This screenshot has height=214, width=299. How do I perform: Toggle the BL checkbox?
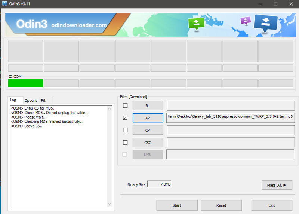[x=125, y=106]
